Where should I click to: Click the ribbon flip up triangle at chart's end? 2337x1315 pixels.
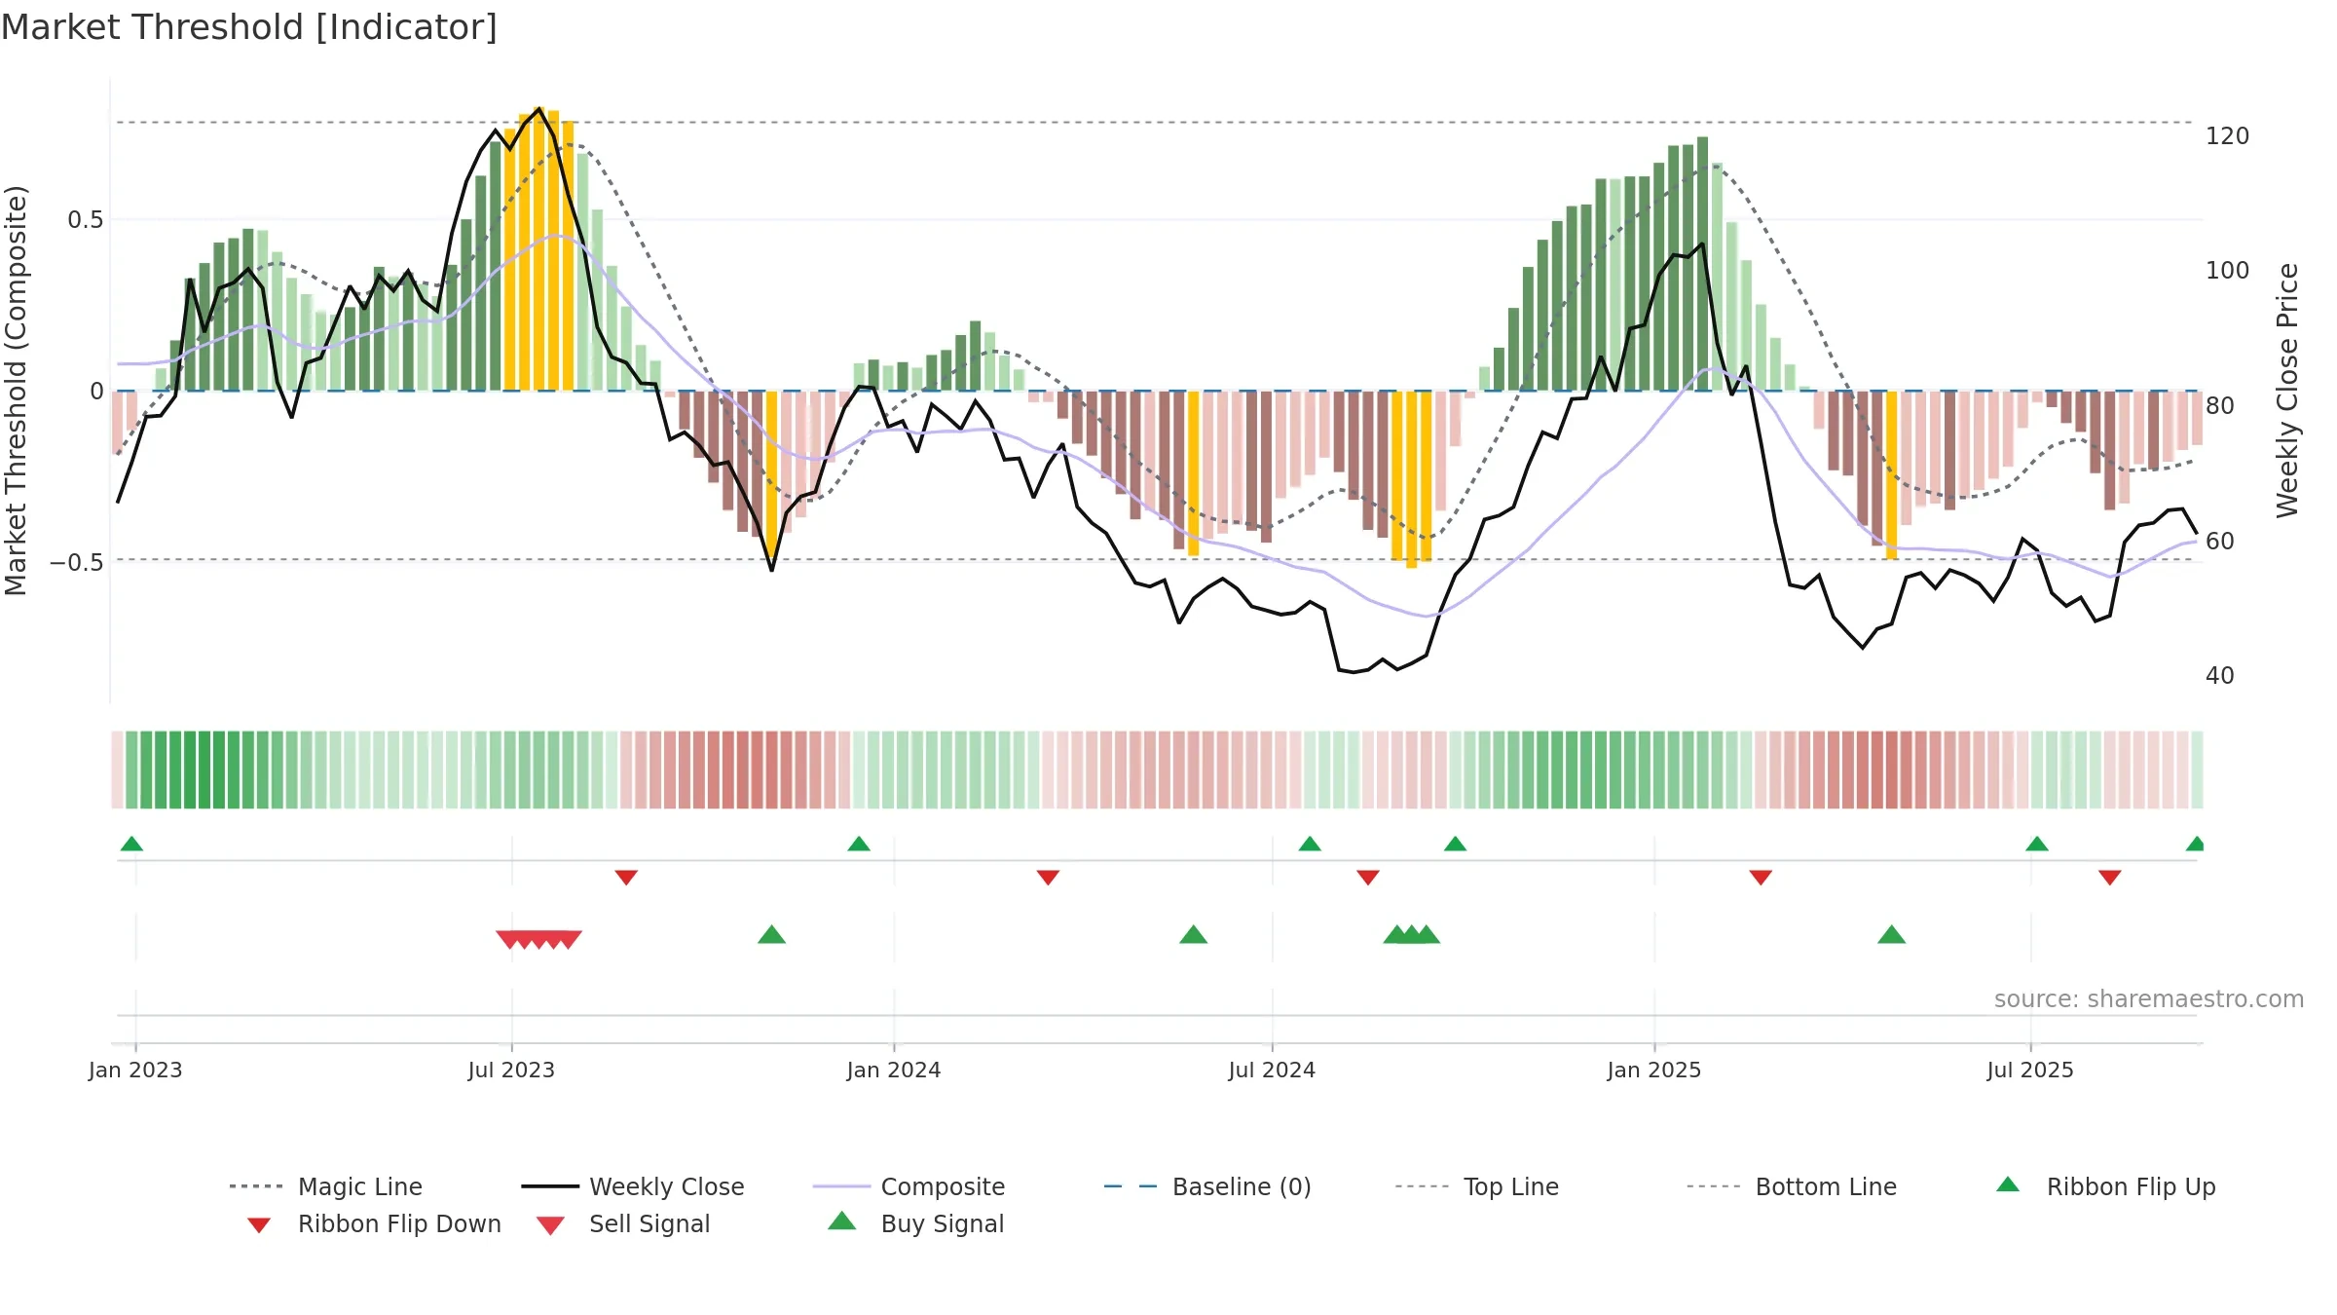point(2195,844)
